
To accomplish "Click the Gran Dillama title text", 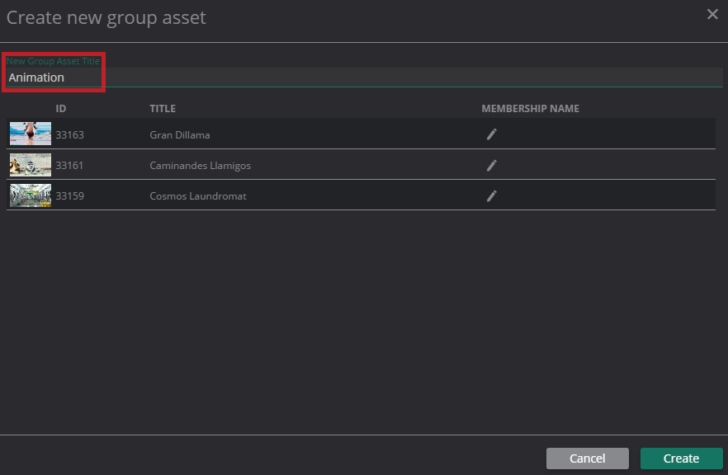I will [180, 134].
